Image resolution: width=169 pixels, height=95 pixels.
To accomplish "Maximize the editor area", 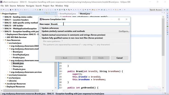I will (x=164, y=13).
